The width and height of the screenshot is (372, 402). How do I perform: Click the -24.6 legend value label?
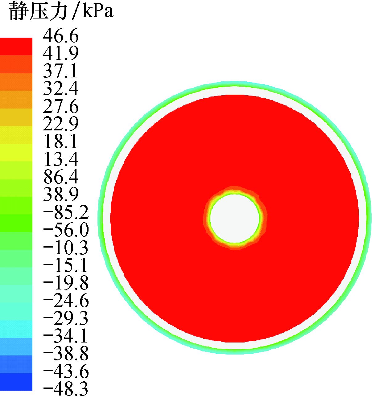pyautogui.click(x=66, y=301)
